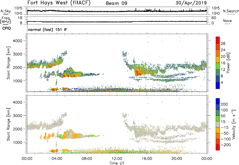Image resolution: width=239 pixels, height=165 pixels.
Task: Click the gray Velocity segment between 15 and -15
Action: click(218, 124)
